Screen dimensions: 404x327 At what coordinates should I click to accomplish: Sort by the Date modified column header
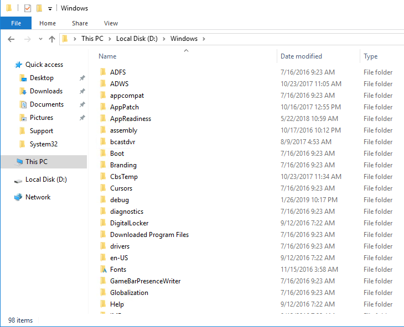[301, 56]
